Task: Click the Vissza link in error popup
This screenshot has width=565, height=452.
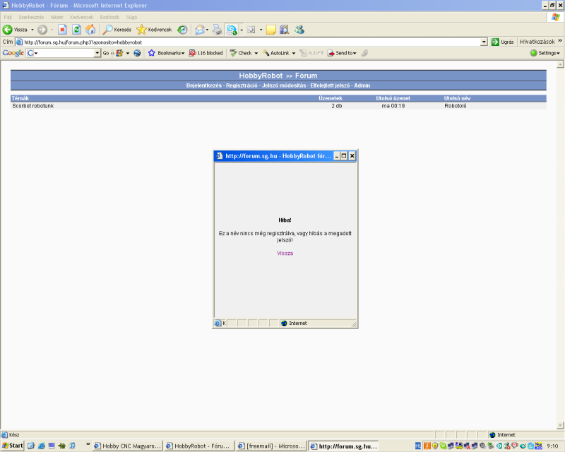Action: click(285, 254)
